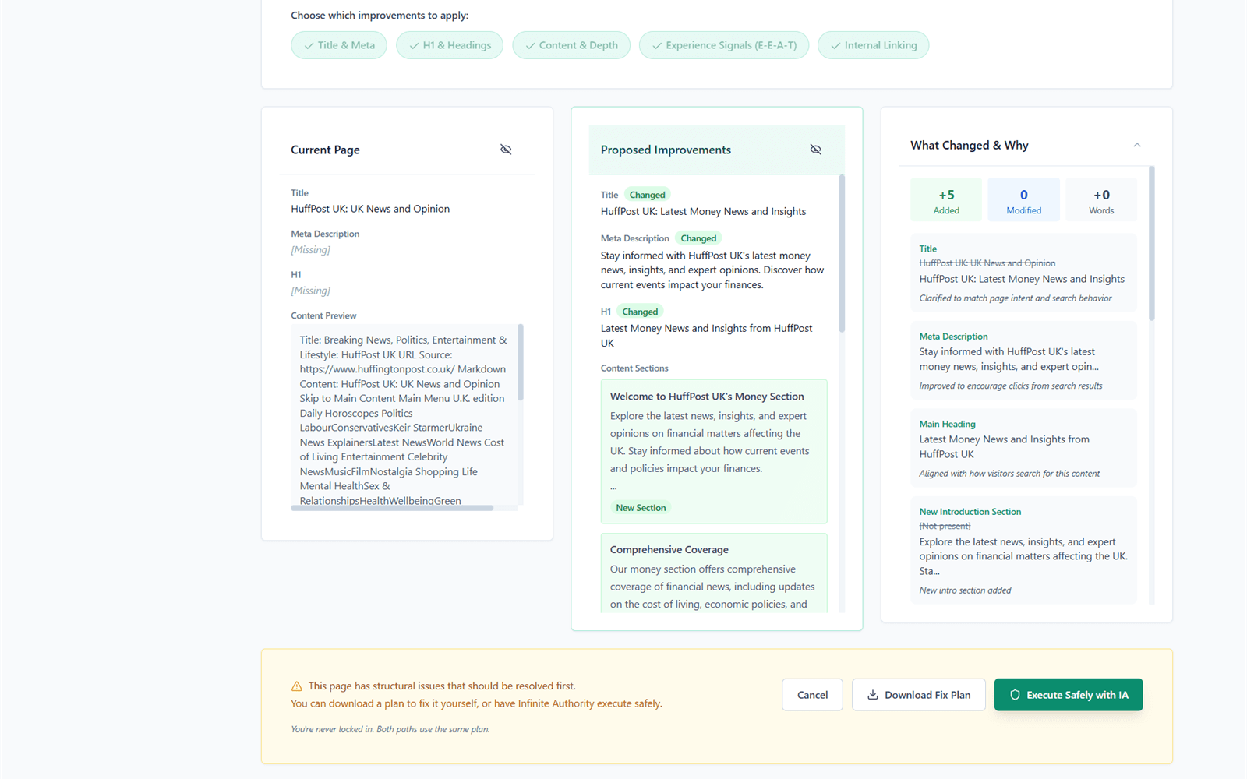Click the 'New intro section added' note
Screen dimensions: 1247x779
pyautogui.click(x=965, y=590)
